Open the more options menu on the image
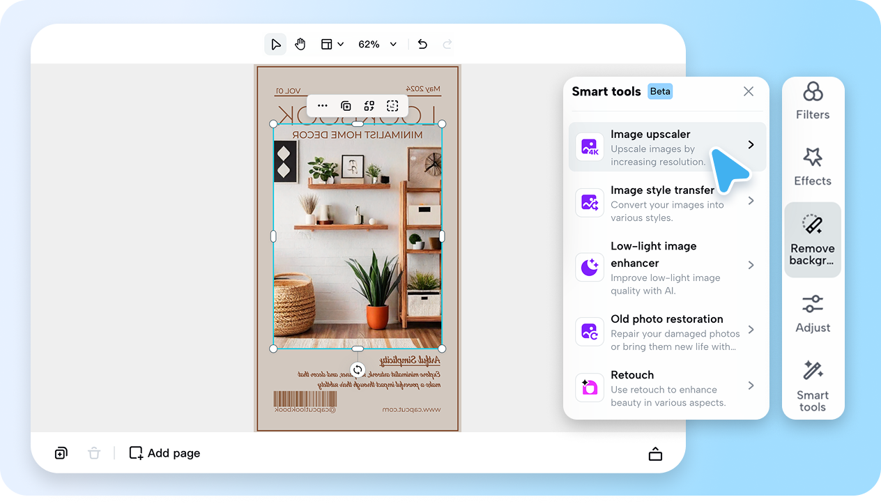This screenshot has width=881, height=504. pos(322,105)
